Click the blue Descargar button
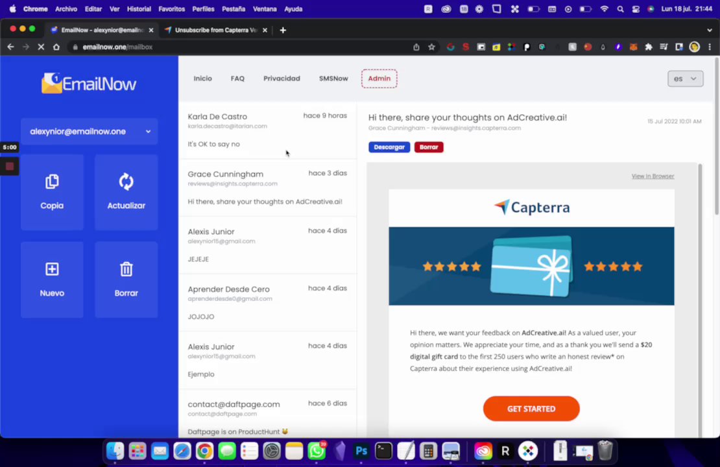720x467 pixels. point(389,147)
